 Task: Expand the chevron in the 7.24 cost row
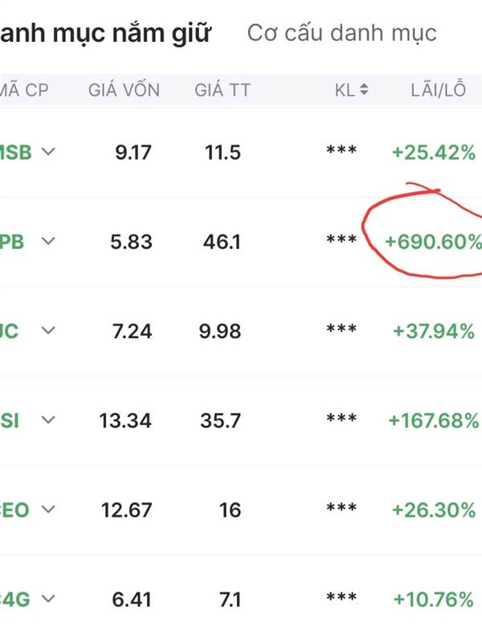tap(48, 330)
